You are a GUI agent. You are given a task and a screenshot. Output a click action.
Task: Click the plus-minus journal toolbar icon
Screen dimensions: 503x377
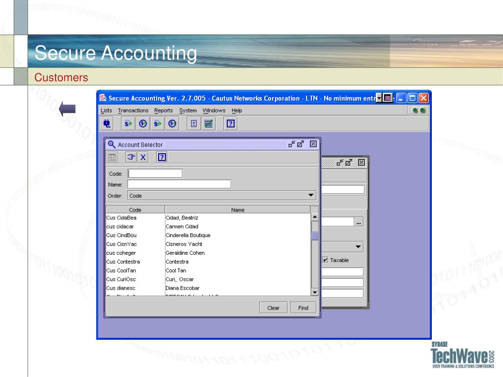pyautogui.click(x=194, y=123)
